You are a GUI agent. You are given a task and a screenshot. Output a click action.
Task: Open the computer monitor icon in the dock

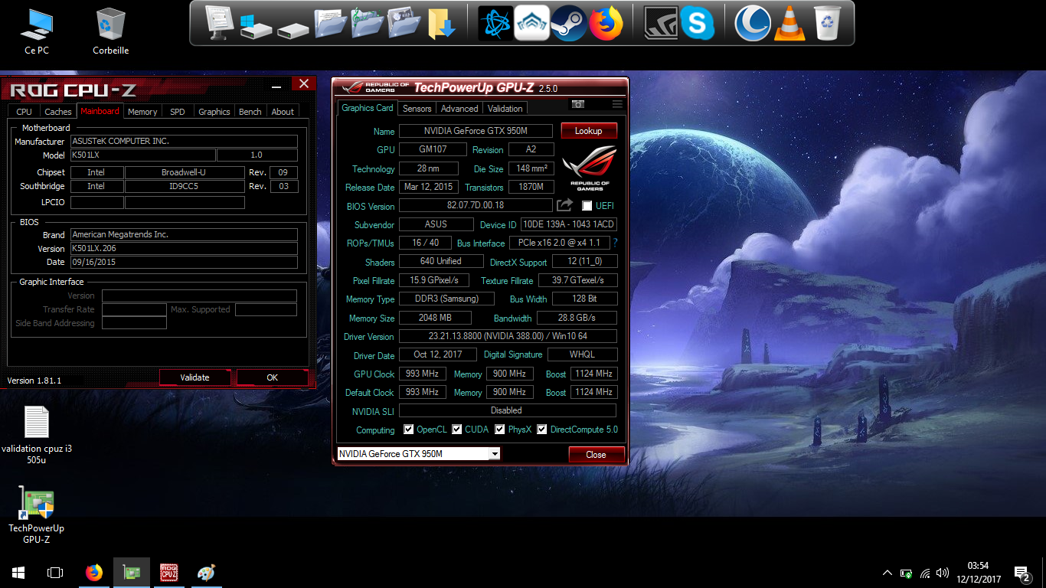click(x=220, y=23)
